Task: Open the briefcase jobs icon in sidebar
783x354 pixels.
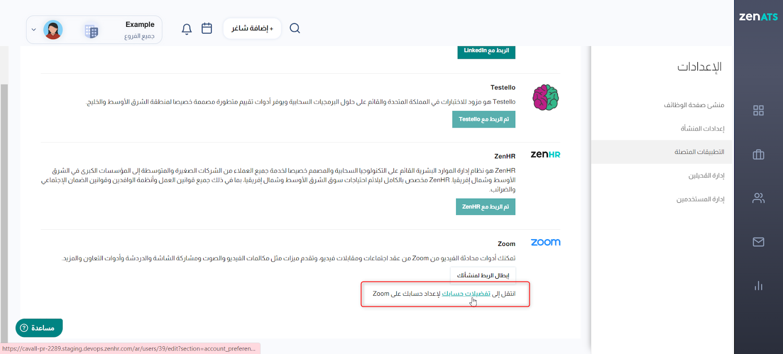Action: 759,155
